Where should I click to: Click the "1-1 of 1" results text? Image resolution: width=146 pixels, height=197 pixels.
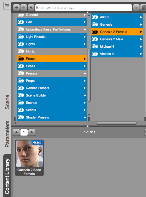90,132
